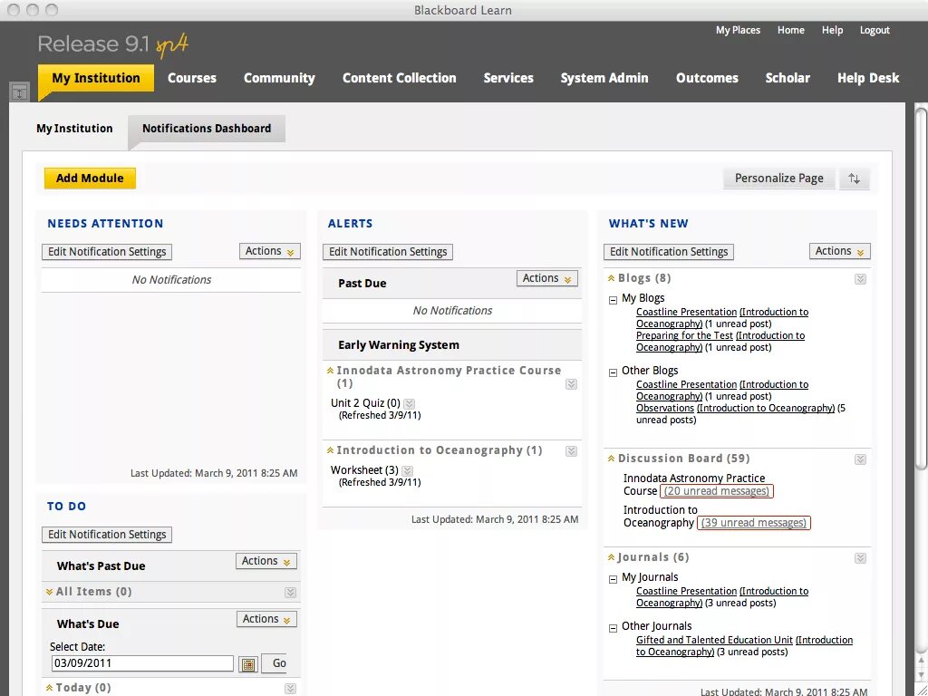The height and width of the screenshot is (696, 928).
Task: Collapse Today (0) list
Action: click(49, 688)
